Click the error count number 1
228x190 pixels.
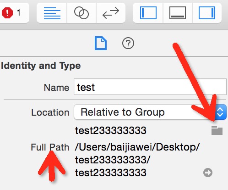[19, 13]
